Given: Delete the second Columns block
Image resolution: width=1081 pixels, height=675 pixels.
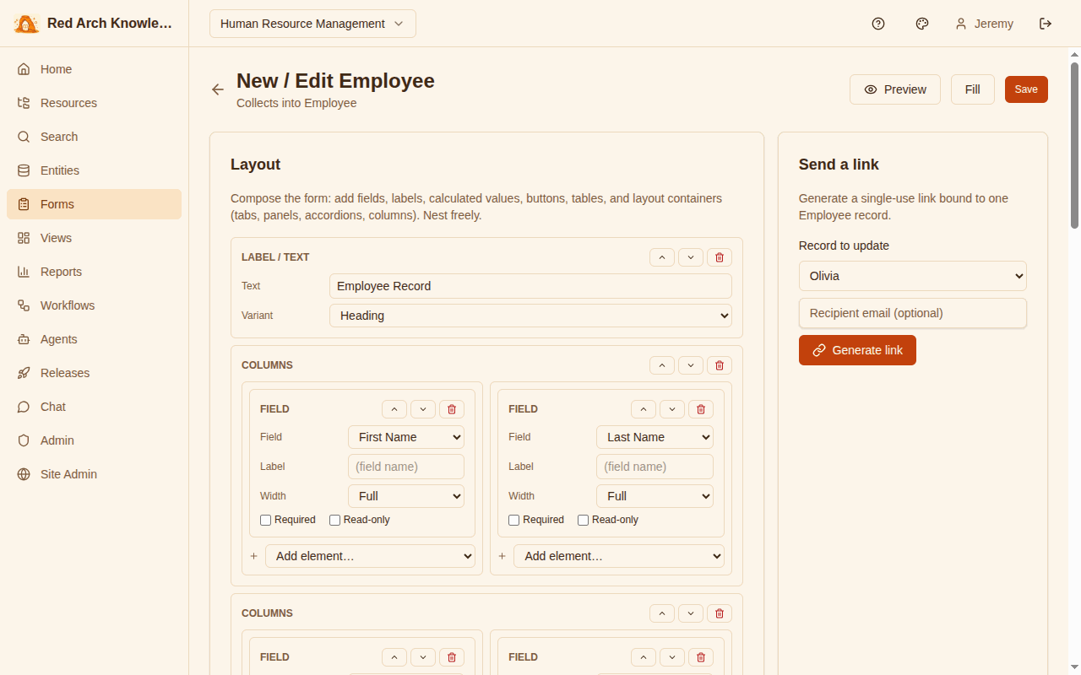Looking at the screenshot, I should [720, 613].
